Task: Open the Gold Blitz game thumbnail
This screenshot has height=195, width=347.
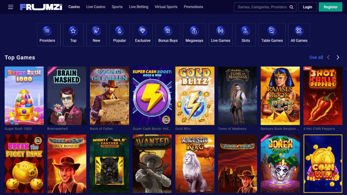Action: 195,96
